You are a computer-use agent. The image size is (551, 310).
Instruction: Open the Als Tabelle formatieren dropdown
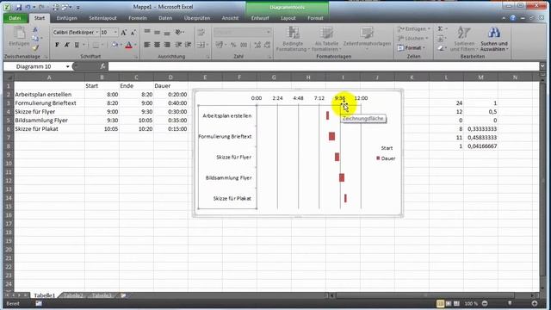coord(326,39)
